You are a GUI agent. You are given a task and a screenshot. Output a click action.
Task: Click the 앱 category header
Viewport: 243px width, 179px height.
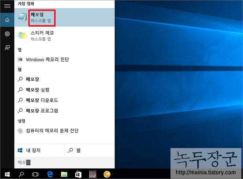(20, 50)
